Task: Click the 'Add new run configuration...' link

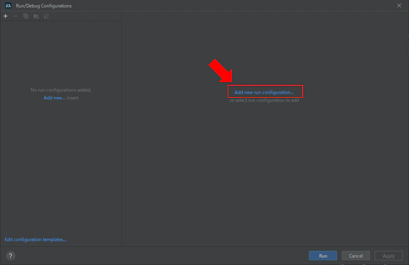Action: 264,92
